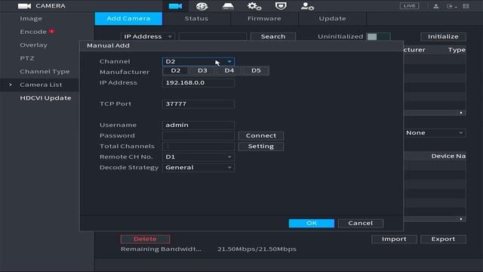Open the System gears icon in top bar

[254, 6]
